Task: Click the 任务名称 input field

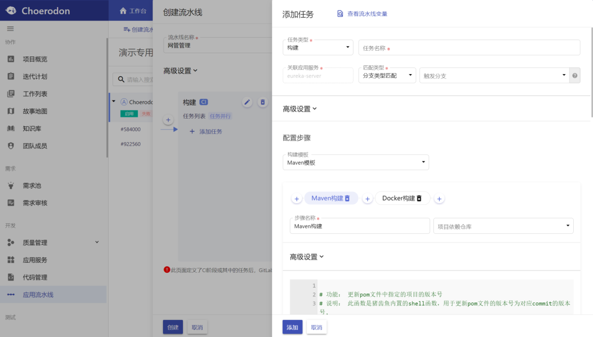Action: 469,48
